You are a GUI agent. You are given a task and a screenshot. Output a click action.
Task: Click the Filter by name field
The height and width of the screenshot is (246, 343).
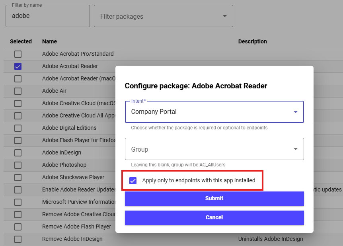click(48, 16)
